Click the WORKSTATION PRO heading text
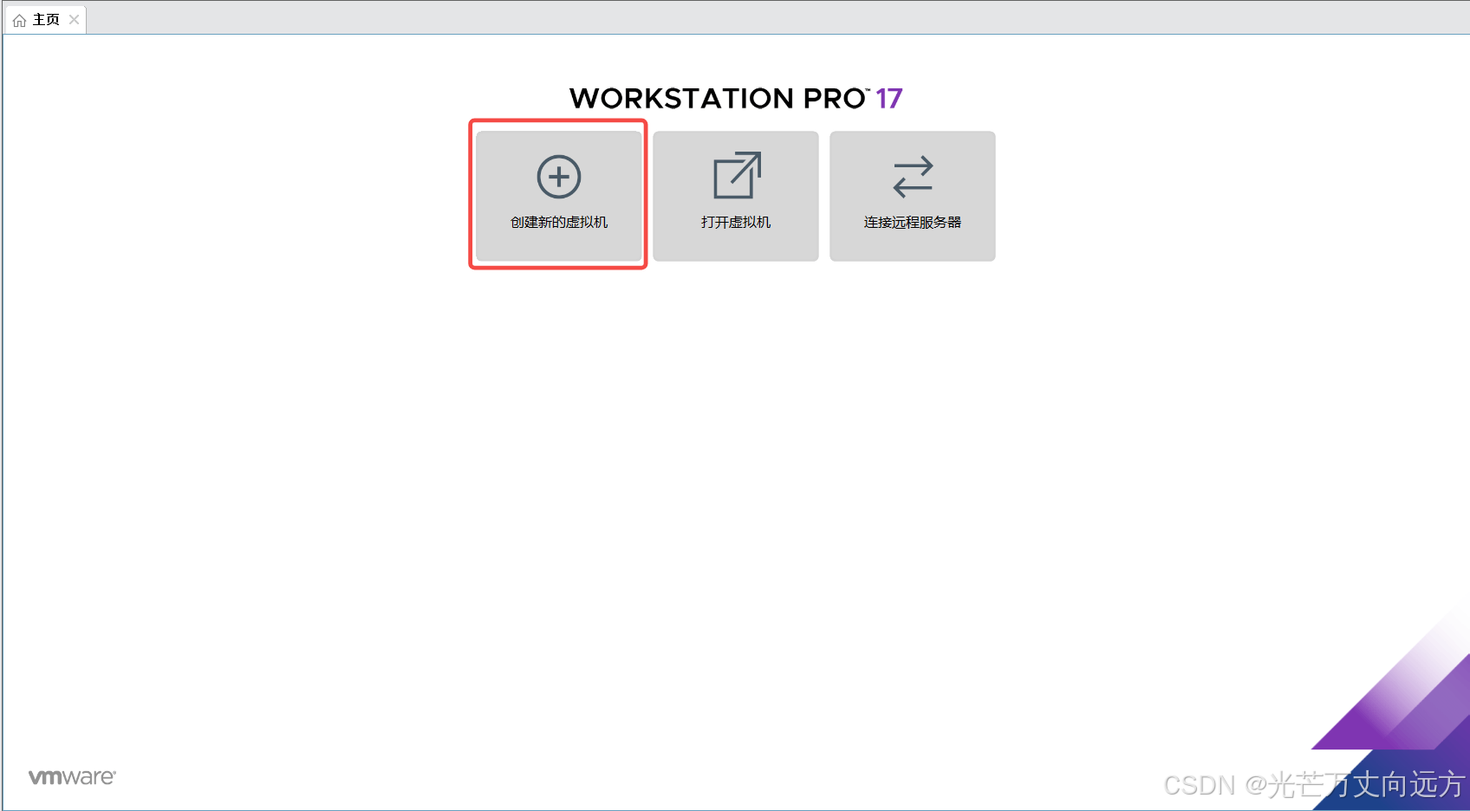 point(718,99)
